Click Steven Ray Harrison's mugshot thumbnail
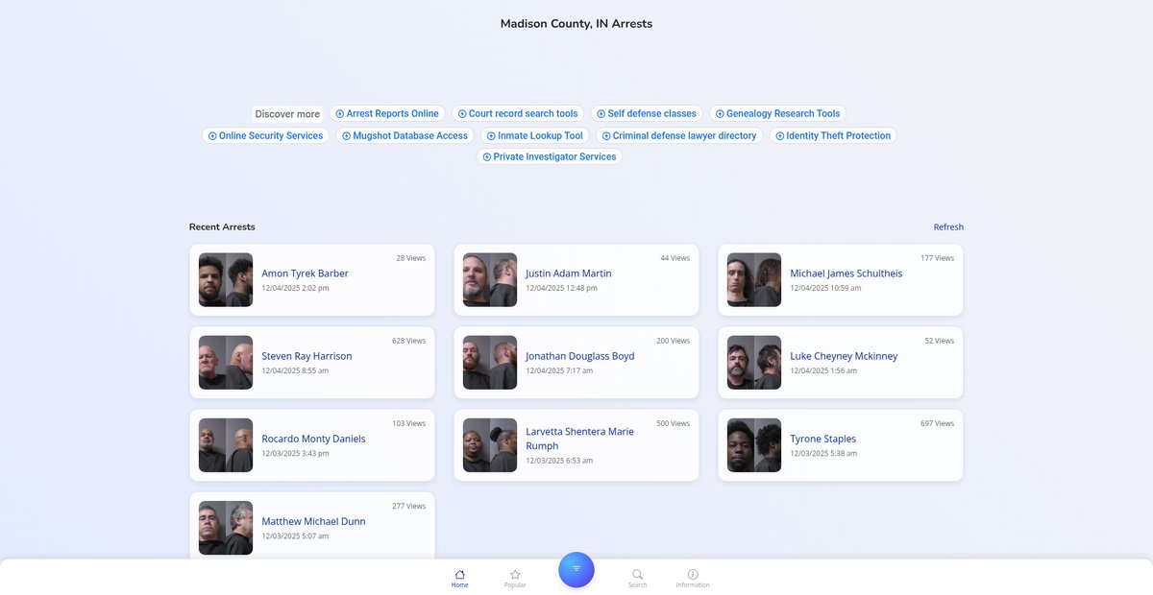 [226, 363]
